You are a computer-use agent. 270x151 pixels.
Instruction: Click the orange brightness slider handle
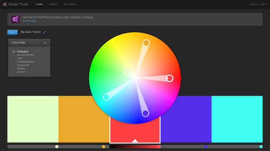(103, 146)
